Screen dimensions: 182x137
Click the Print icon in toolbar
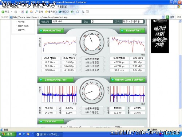click(83, 12)
